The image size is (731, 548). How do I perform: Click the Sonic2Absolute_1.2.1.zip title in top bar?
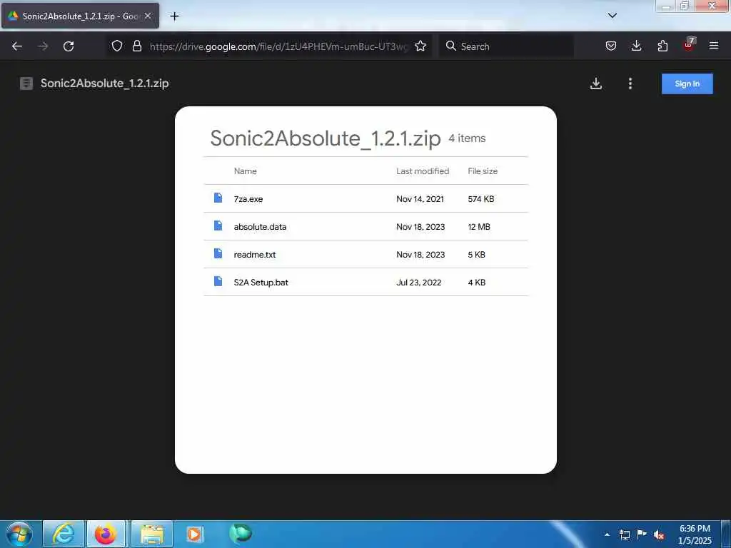pos(104,83)
